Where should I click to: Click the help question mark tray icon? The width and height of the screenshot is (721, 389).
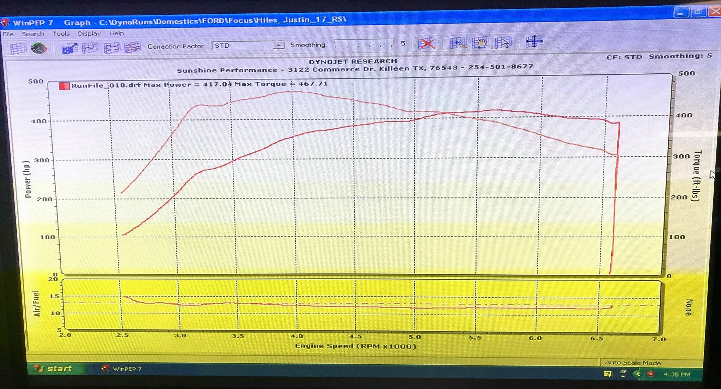[607, 374]
